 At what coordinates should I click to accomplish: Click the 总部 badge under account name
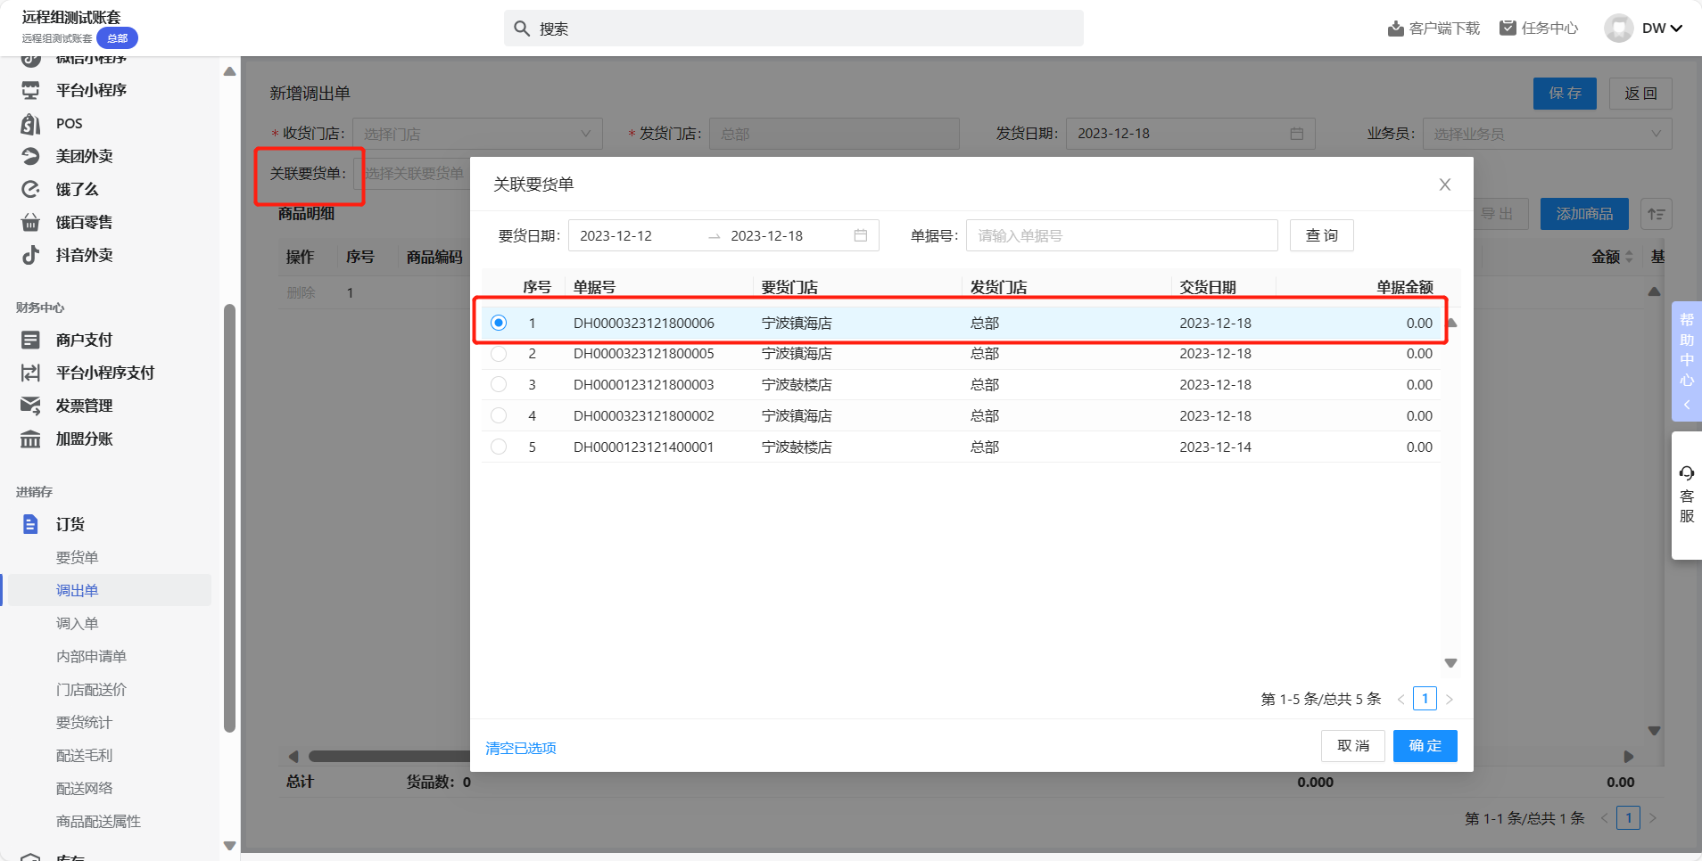pos(117,38)
